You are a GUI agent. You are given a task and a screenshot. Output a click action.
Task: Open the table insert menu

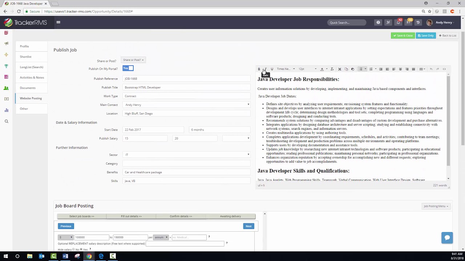422,69
